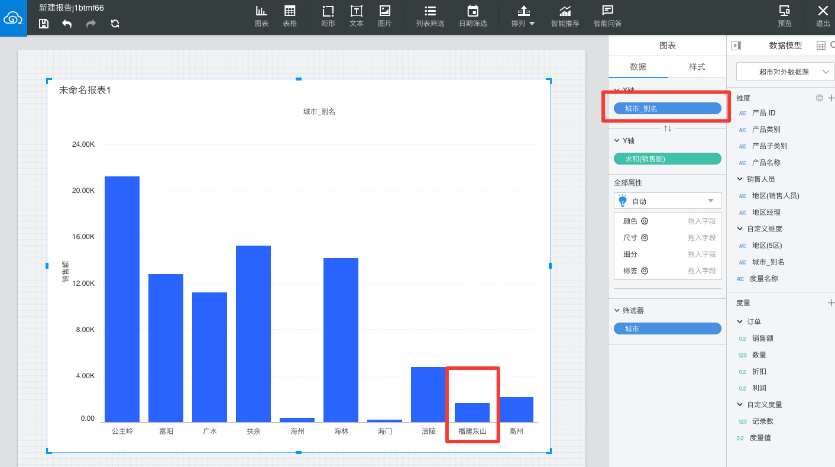The height and width of the screenshot is (467, 835).
Task: Add a date filter (日期筛选)
Action: pos(472,17)
